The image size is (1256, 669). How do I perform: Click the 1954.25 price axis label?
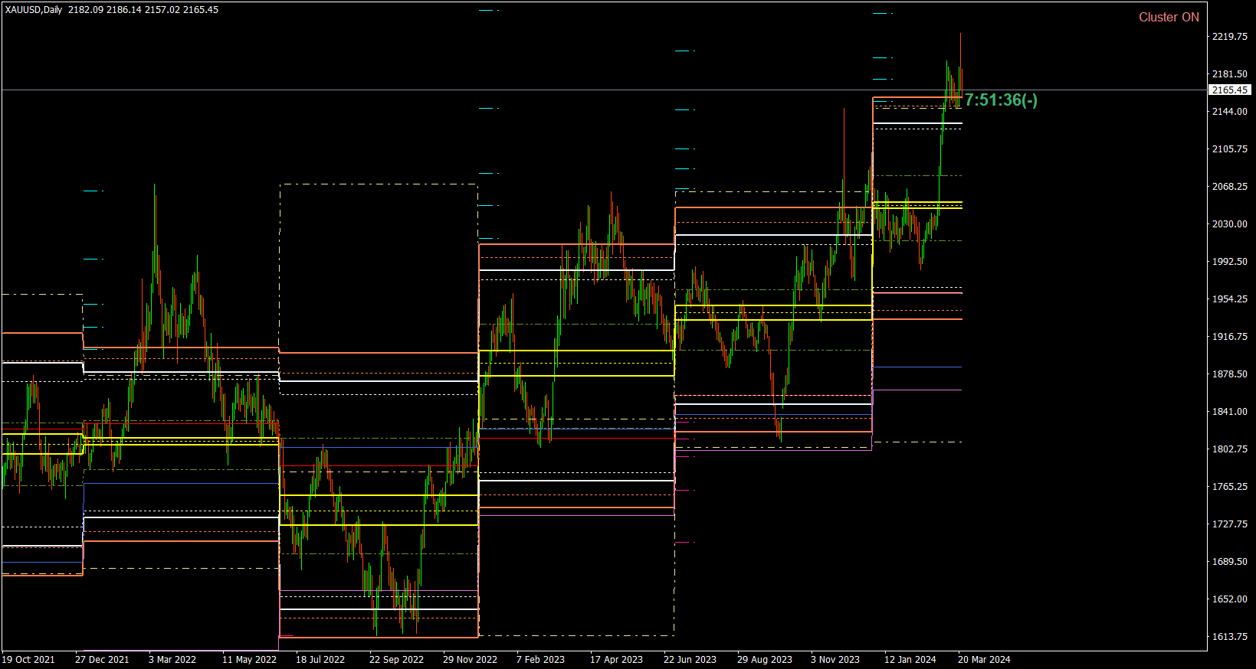click(x=1229, y=299)
